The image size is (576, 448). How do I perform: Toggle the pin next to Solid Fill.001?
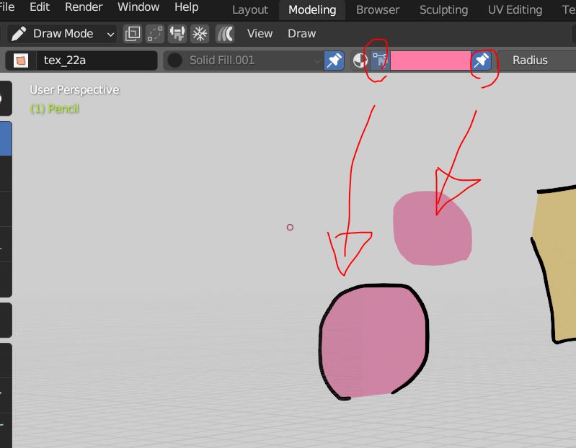pyautogui.click(x=334, y=61)
